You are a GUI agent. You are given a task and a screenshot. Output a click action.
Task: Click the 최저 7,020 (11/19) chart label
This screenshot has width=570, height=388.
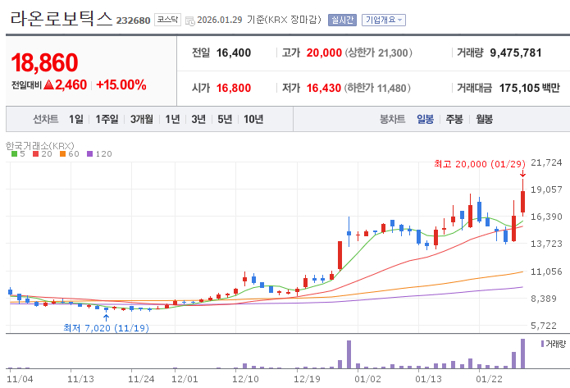(106, 328)
